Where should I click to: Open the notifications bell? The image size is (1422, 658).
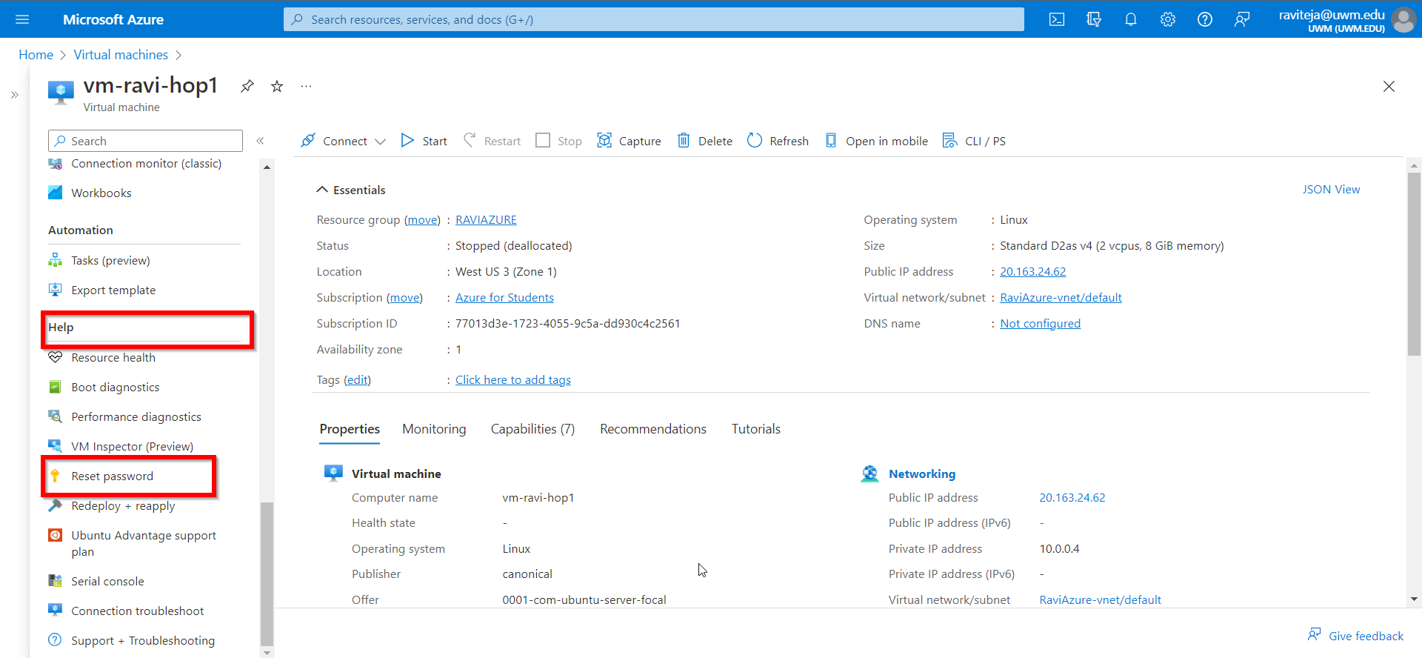pyautogui.click(x=1130, y=19)
